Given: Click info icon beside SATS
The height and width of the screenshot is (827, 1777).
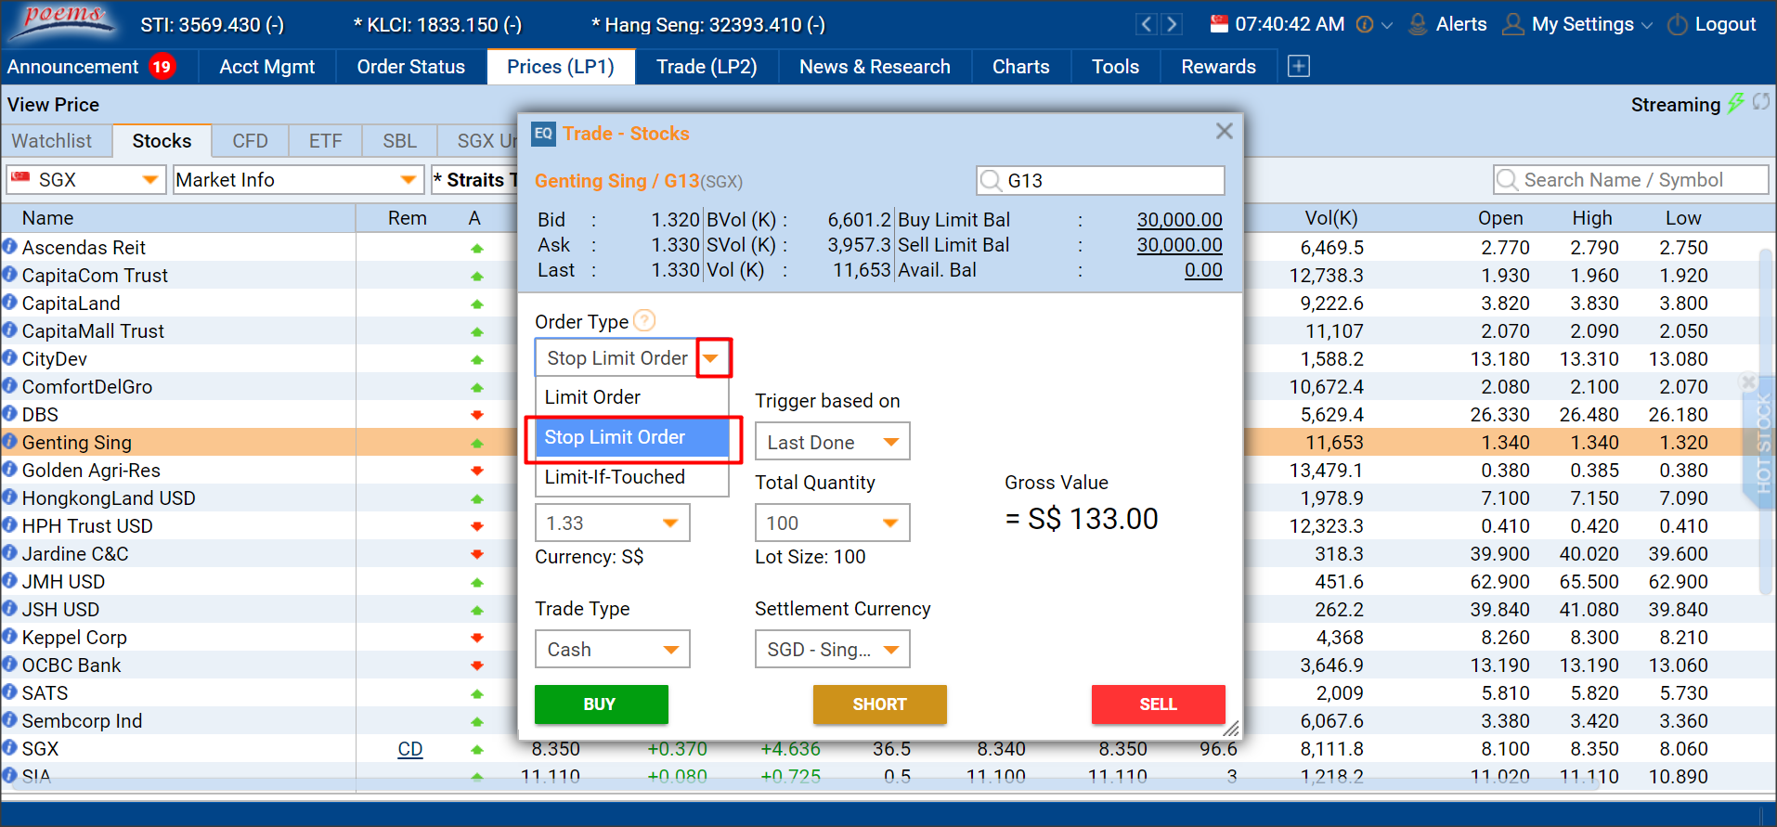Looking at the screenshot, I should (x=9, y=692).
